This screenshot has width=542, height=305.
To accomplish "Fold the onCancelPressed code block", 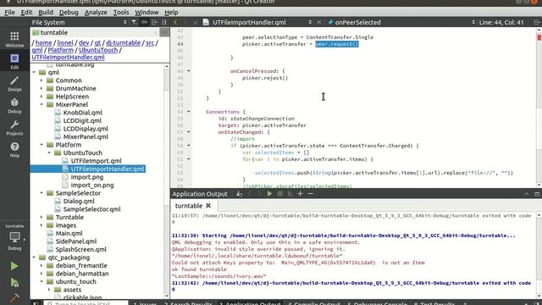I will coord(189,71).
